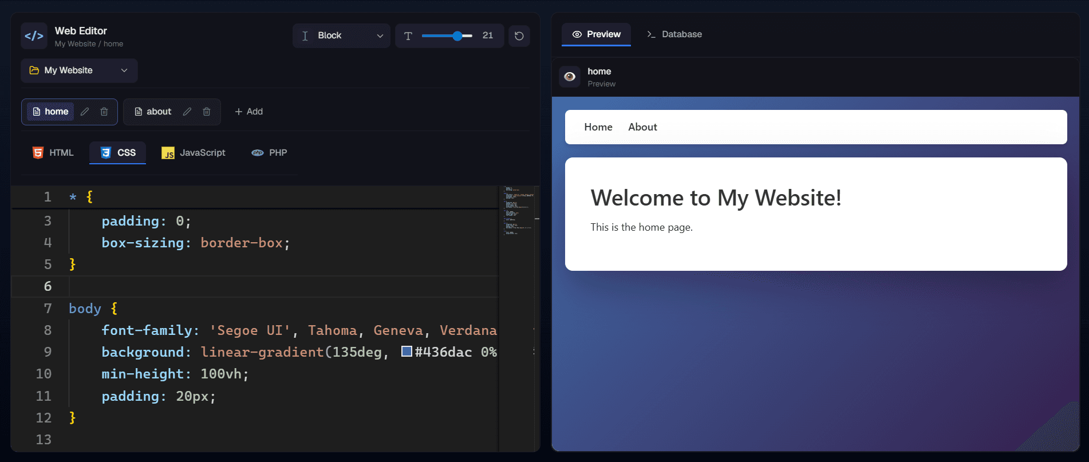Click the closing brace on line 5
1089x462 pixels.
pos(72,264)
